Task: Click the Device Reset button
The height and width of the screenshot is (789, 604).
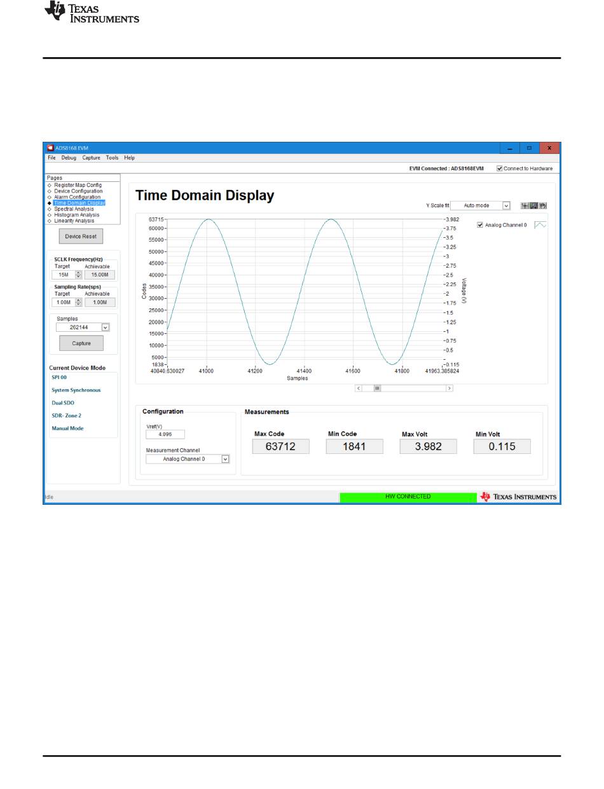Action: pyautogui.click(x=81, y=236)
